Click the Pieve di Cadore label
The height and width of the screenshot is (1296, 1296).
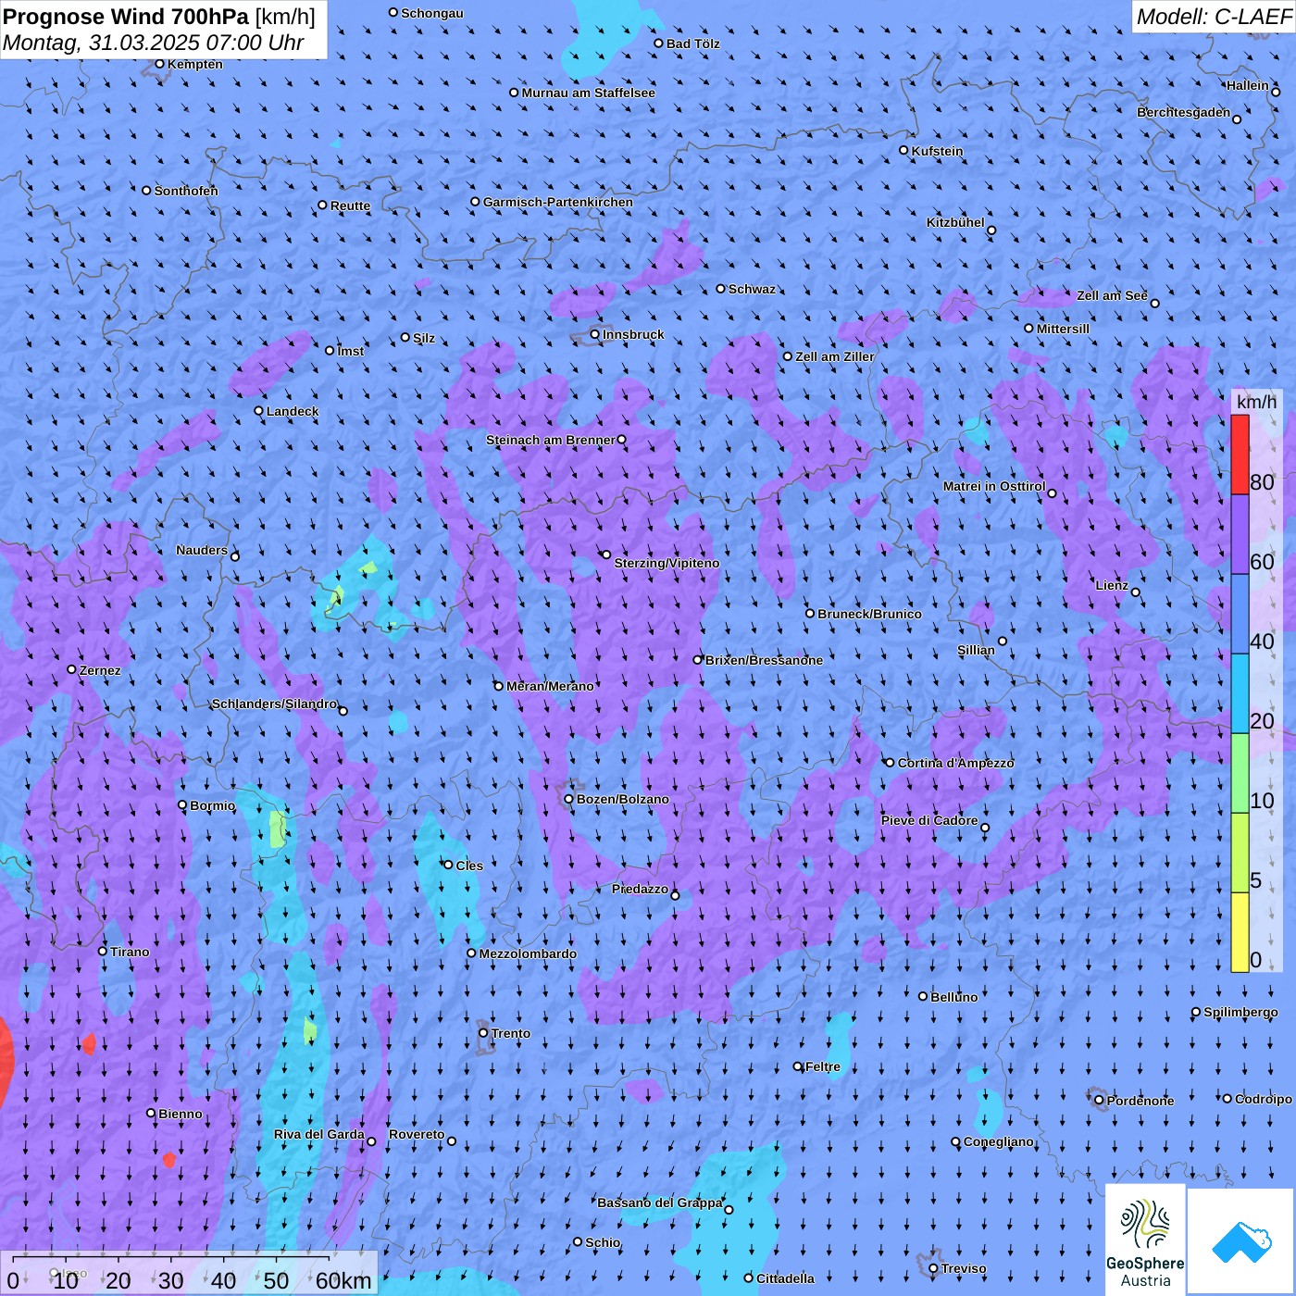[929, 820]
